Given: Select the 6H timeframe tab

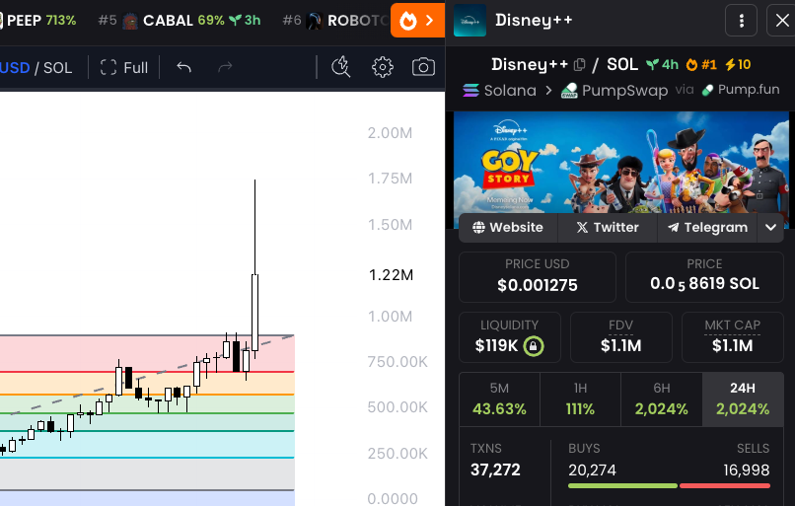Looking at the screenshot, I should (662, 399).
